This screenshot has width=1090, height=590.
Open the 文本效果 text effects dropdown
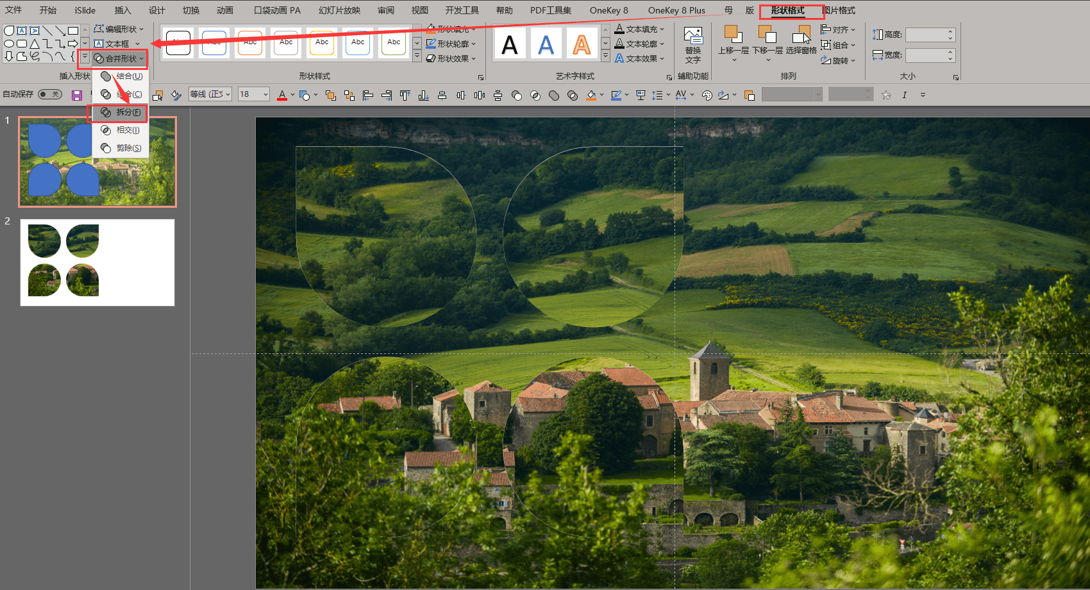click(640, 58)
